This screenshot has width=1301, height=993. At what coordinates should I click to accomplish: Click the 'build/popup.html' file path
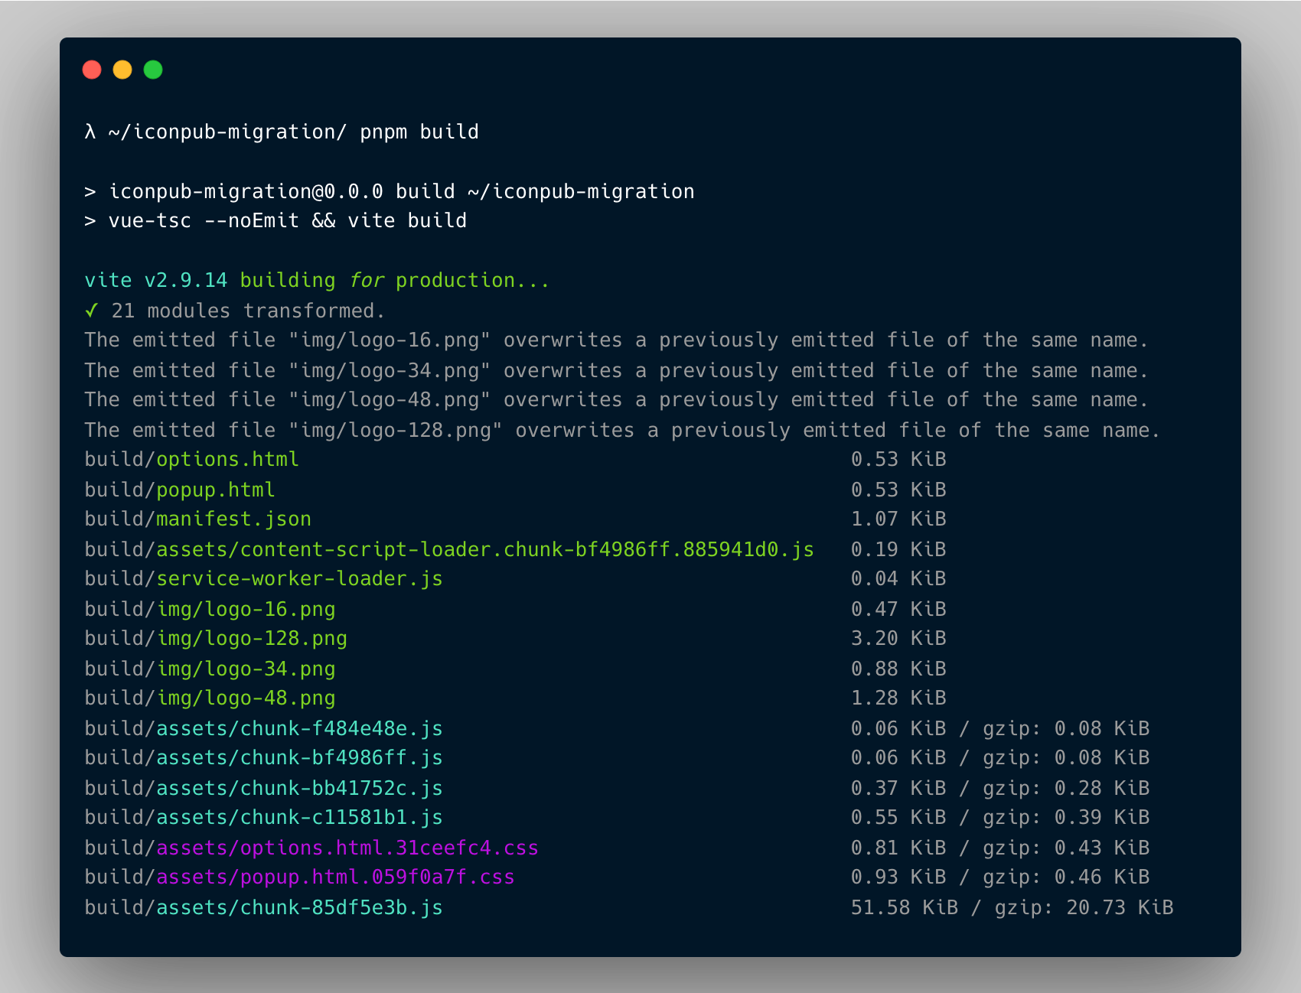(180, 490)
